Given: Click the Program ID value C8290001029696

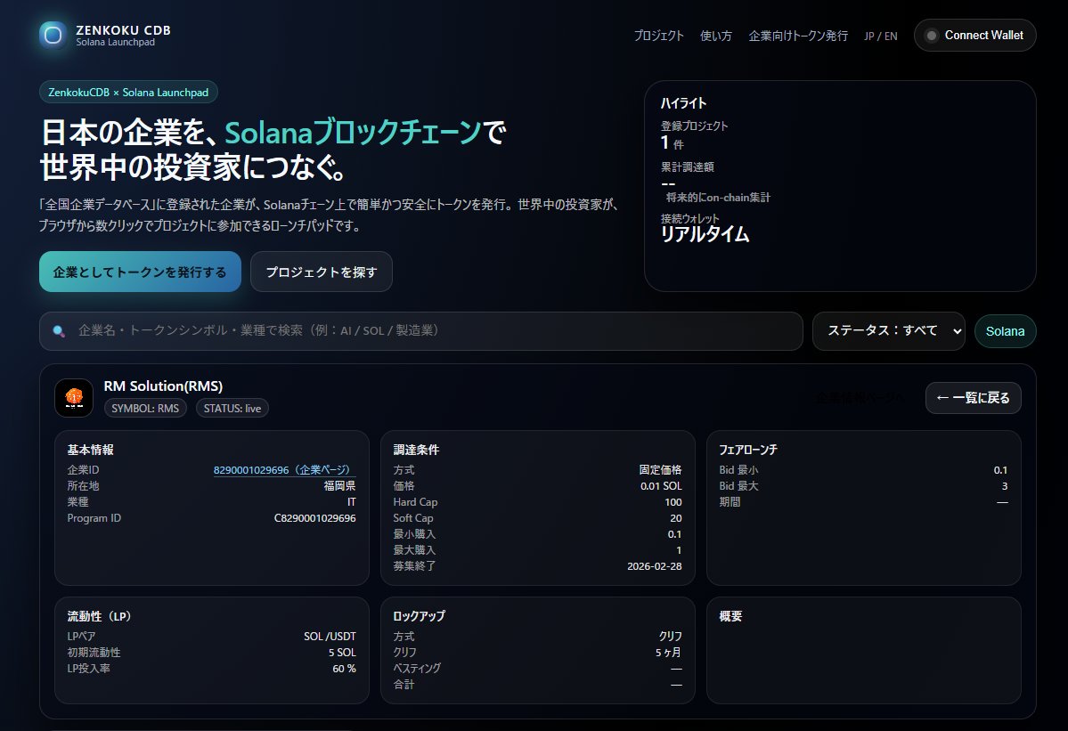Looking at the screenshot, I should [x=314, y=518].
